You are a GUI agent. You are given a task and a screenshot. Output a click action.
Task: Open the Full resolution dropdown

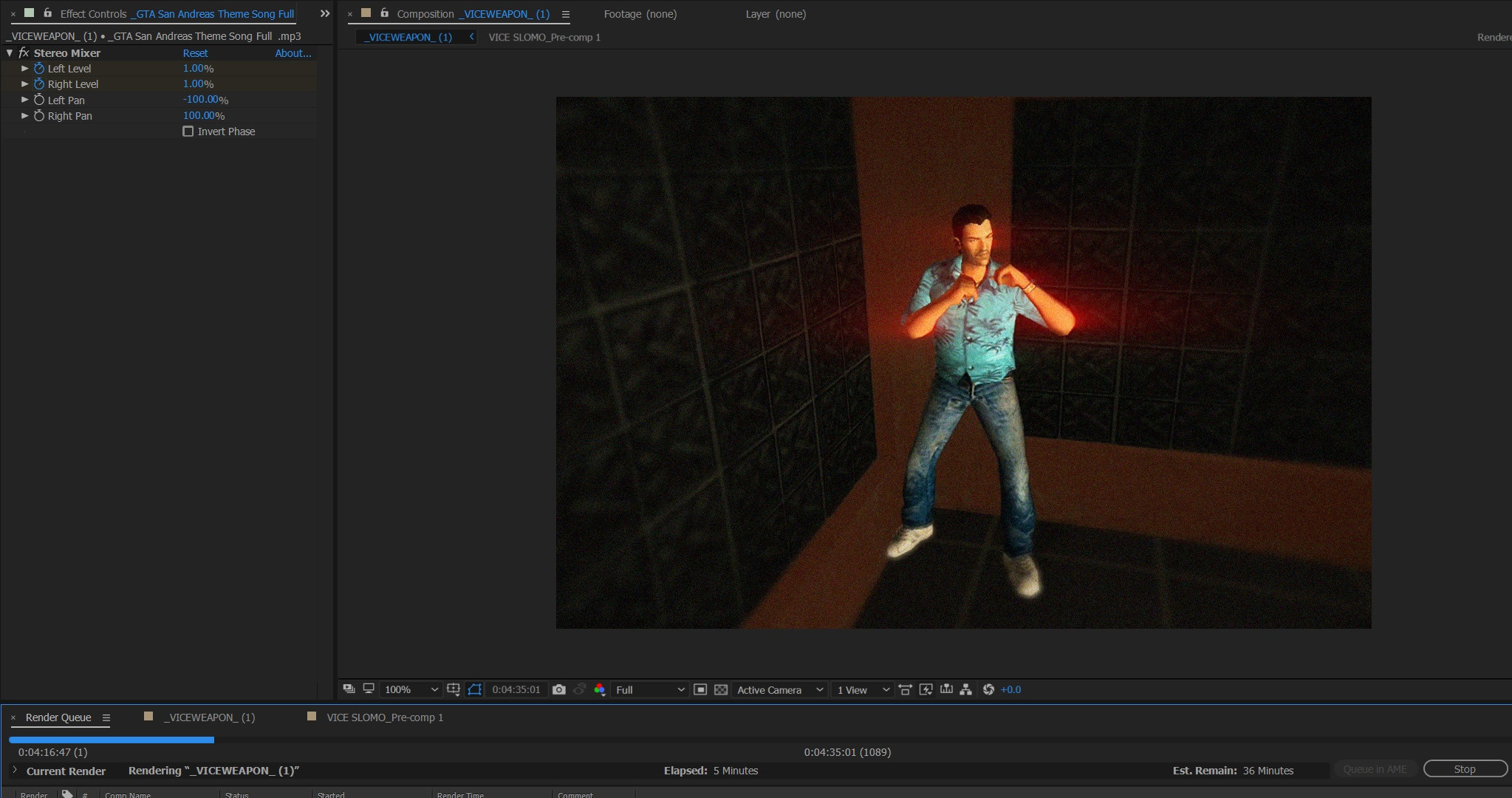pos(650,689)
